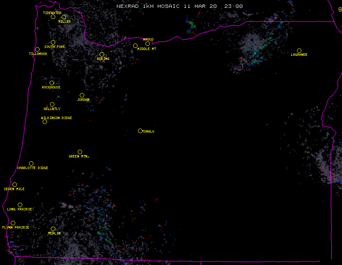Image resolution: width=342 pixels, height=265 pixels.
Task: Click the South Fork station circle
Action: (x=53, y=42)
